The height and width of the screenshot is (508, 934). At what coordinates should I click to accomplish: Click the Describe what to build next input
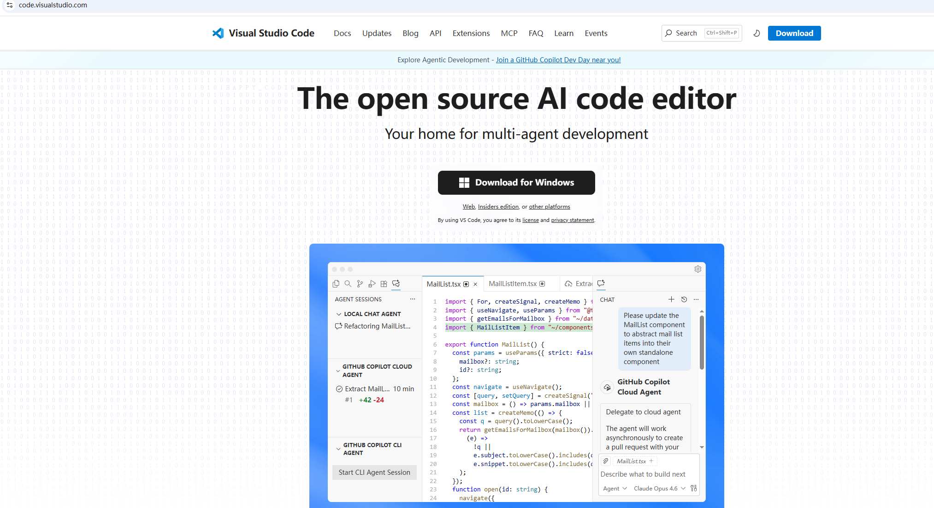[x=643, y=474]
